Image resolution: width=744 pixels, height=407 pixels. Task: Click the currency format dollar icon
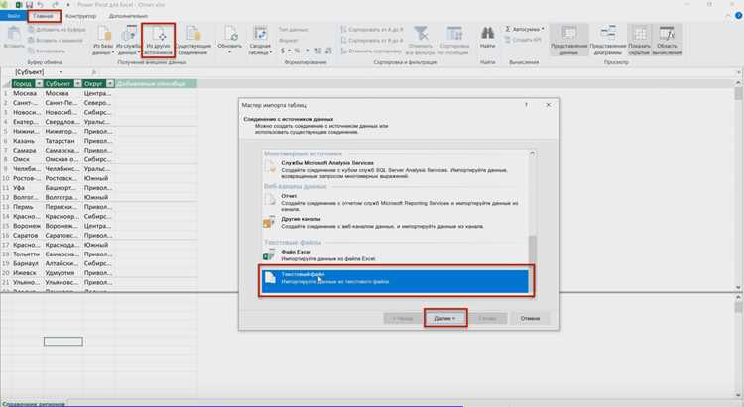tap(283, 51)
